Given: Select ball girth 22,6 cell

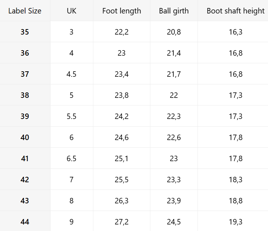Looking at the screenshot, I should pos(174,138).
